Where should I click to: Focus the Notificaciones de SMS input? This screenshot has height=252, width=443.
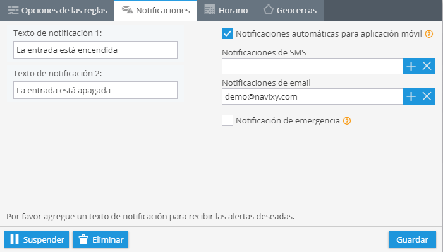pos(312,66)
